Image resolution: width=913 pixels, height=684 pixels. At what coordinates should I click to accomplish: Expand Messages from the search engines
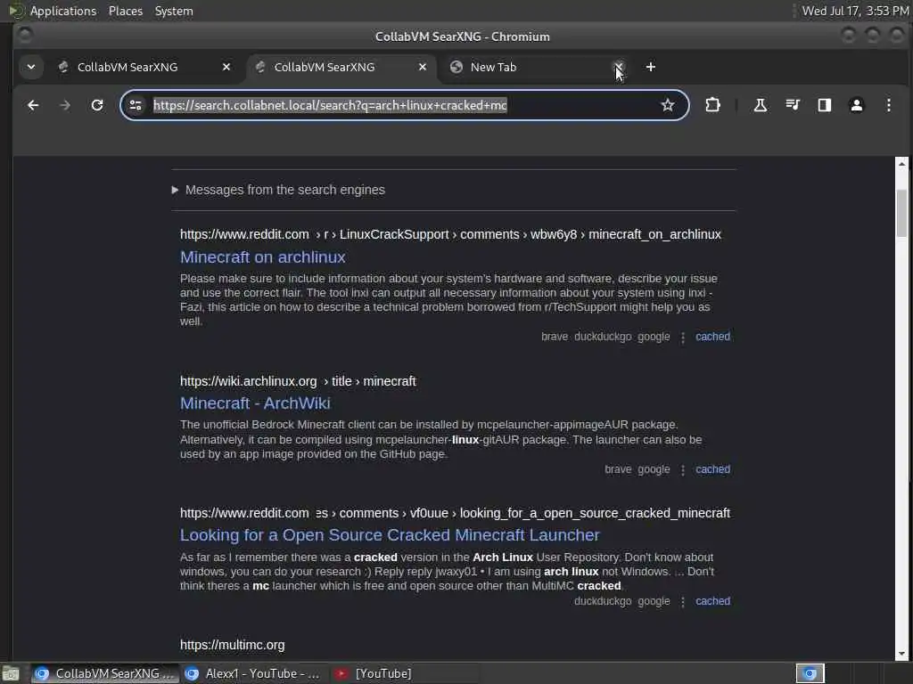point(279,191)
